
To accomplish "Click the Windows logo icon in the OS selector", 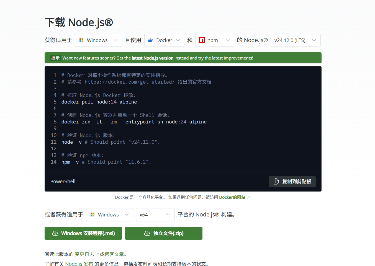I will pyautogui.click(x=81, y=40).
